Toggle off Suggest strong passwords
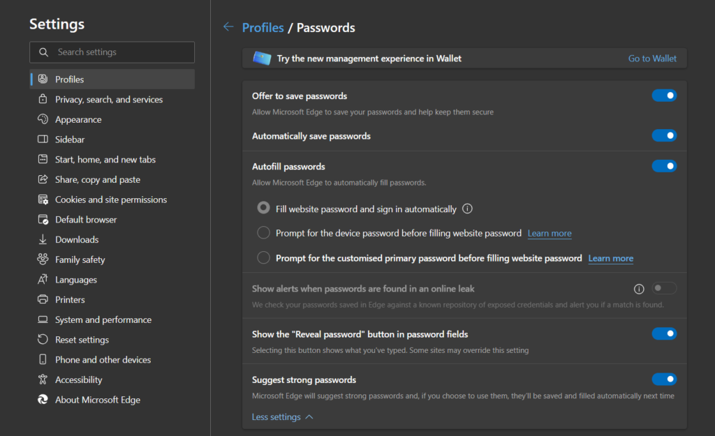The image size is (715, 436). [x=663, y=379]
